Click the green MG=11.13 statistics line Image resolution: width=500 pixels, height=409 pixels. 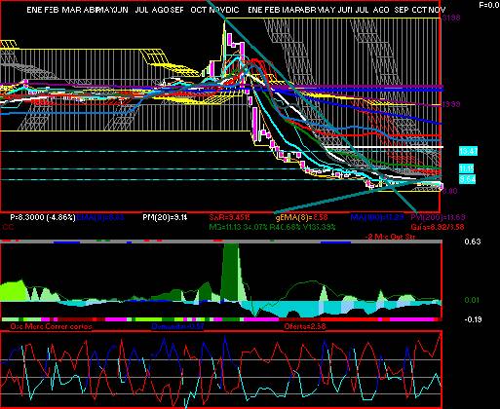coord(272,227)
